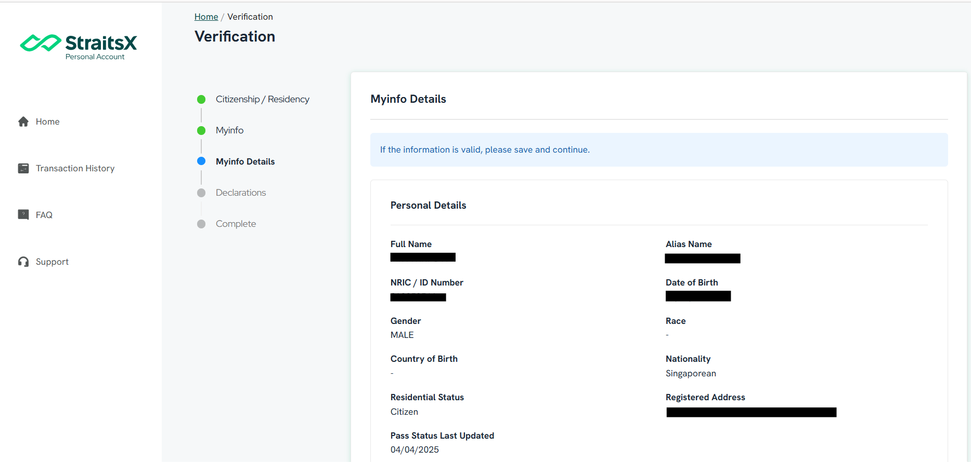The image size is (971, 462).
Task: Click the save and continue info banner
Action: [659, 150]
